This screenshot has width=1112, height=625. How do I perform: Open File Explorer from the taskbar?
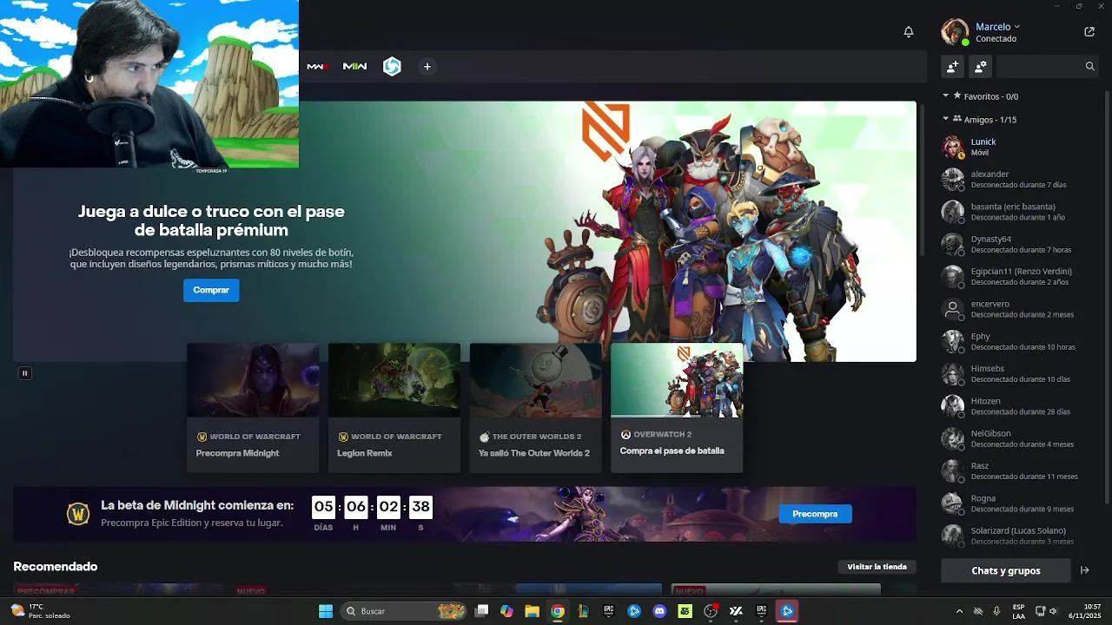tap(532, 611)
